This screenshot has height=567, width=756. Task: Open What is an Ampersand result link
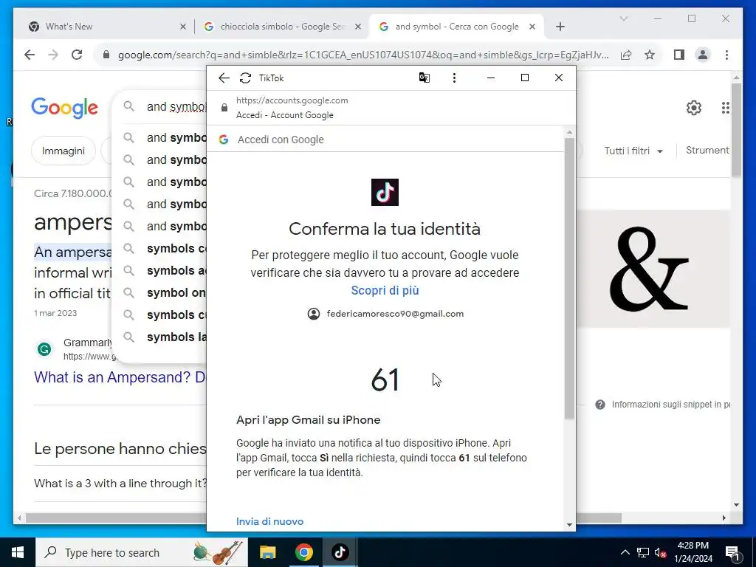120,377
